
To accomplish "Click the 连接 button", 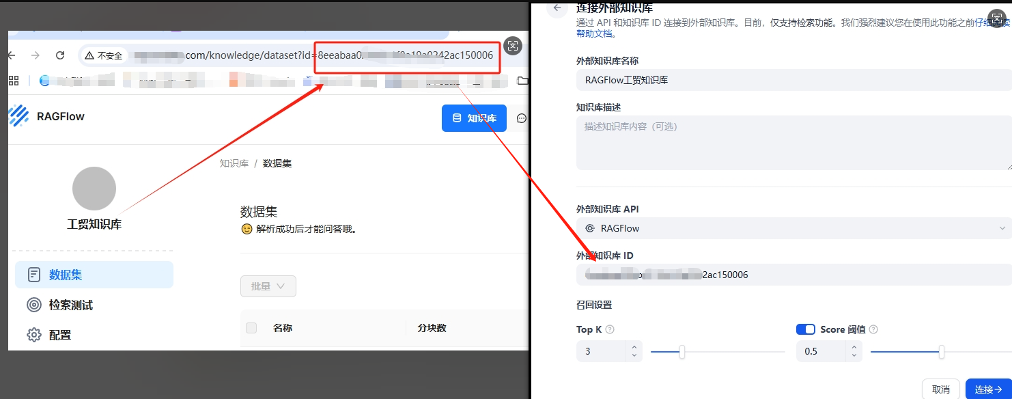I will point(989,389).
